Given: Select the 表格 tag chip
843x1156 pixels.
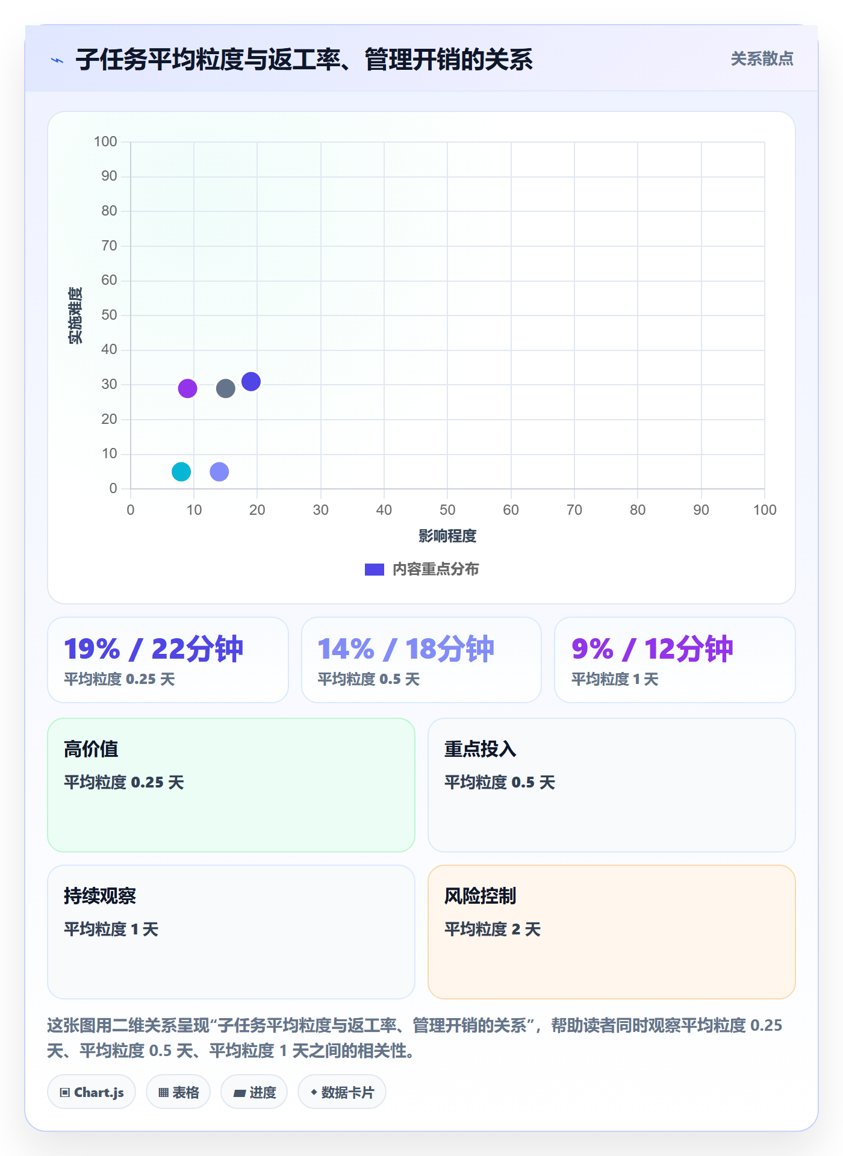Looking at the screenshot, I should (x=178, y=1092).
